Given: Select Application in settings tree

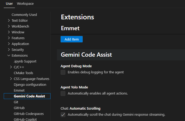Looking at the screenshot, I should click(x=20, y=44).
